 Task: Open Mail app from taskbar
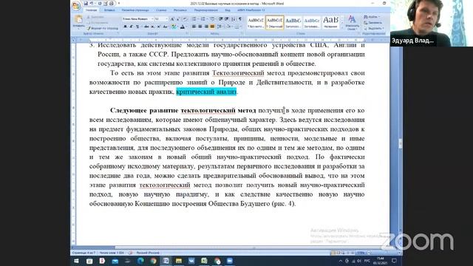[115, 261]
